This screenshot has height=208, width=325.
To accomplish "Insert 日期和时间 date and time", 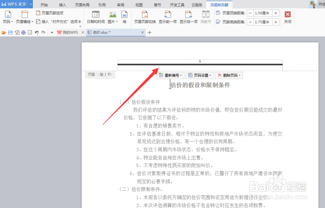I will pos(96,17).
